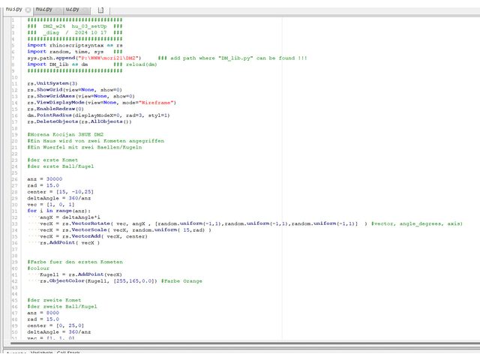The height and width of the screenshot is (360, 480).
Task: Click the dm.PointRadius line
Action: (x=98, y=115)
